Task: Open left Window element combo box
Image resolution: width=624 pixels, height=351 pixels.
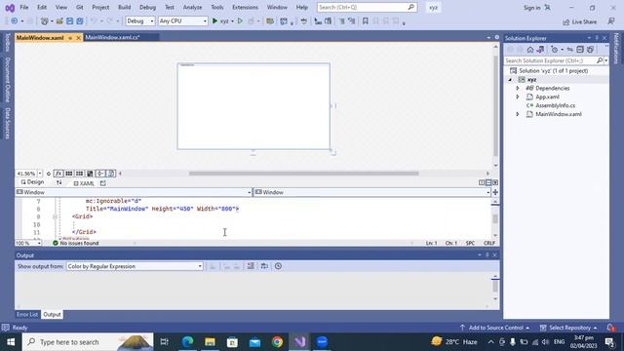Action: click(134, 192)
